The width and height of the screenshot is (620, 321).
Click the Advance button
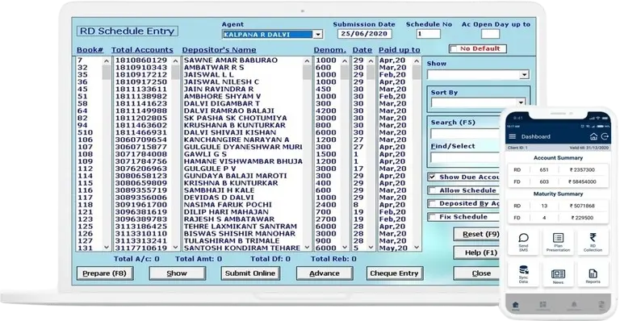tap(325, 273)
